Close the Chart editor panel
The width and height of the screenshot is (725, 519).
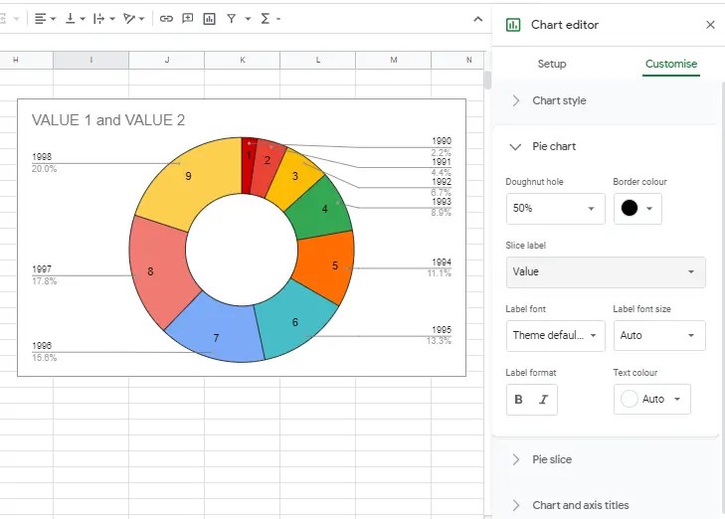click(711, 25)
